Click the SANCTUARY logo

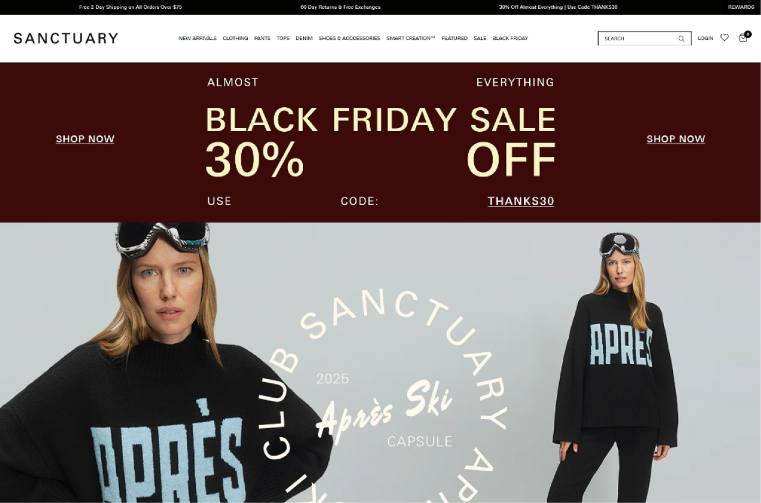(66, 38)
